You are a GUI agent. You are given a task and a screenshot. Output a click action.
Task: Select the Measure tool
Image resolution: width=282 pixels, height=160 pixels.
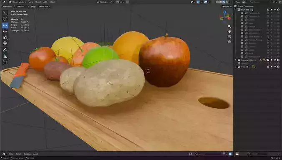click(x=5, y=56)
